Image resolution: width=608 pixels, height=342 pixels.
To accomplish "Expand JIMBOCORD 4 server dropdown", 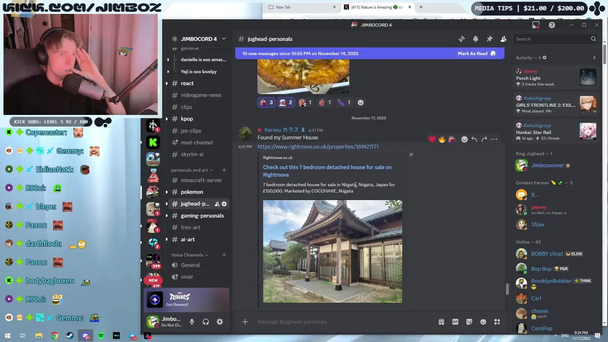I will 224,39.
